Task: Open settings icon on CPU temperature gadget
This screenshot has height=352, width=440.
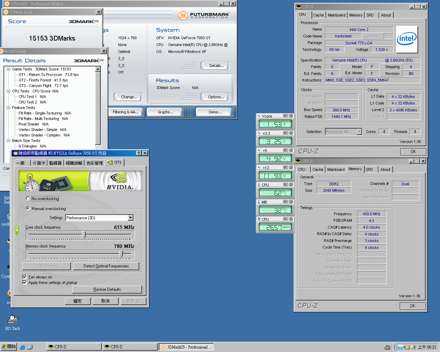Action: pyautogui.click(x=286, y=185)
